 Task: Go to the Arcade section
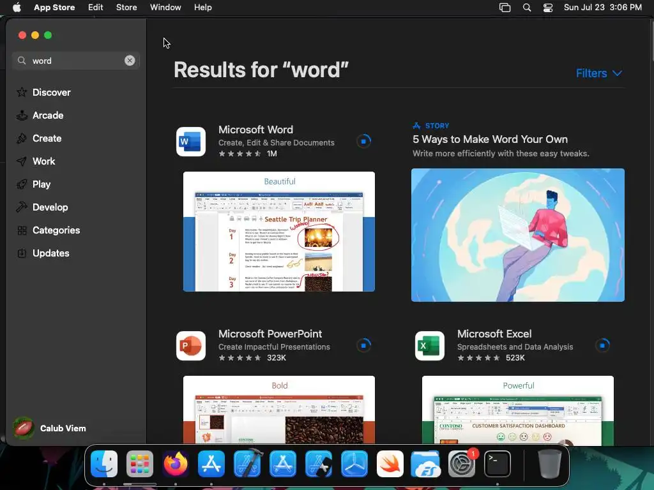[x=48, y=115]
